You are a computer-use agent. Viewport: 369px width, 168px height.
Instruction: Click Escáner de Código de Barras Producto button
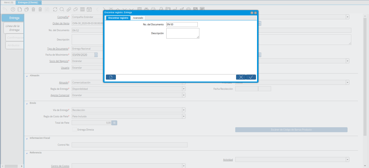click(291, 130)
